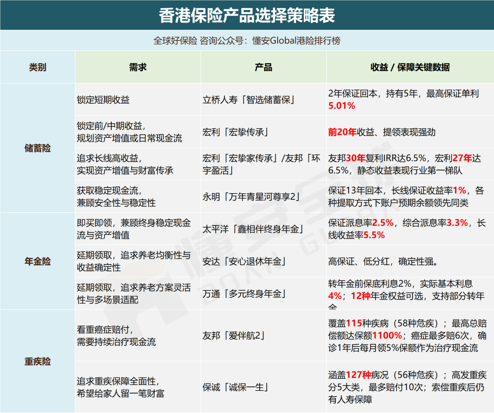The height and width of the screenshot is (413, 494).
Task: Select the 需求 column header
Action: pyautogui.click(x=138, y=67)
